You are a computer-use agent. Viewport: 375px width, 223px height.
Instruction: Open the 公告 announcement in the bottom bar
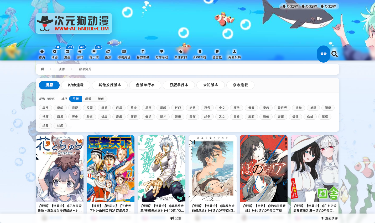point(176,218)
